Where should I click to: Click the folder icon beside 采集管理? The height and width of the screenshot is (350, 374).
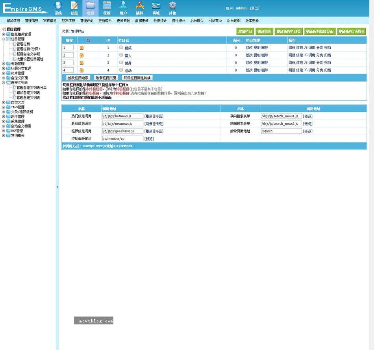tap(8, 121)
